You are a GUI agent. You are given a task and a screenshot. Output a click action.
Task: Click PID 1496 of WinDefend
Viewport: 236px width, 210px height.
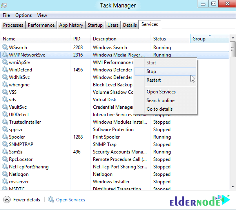pos(78,69)
